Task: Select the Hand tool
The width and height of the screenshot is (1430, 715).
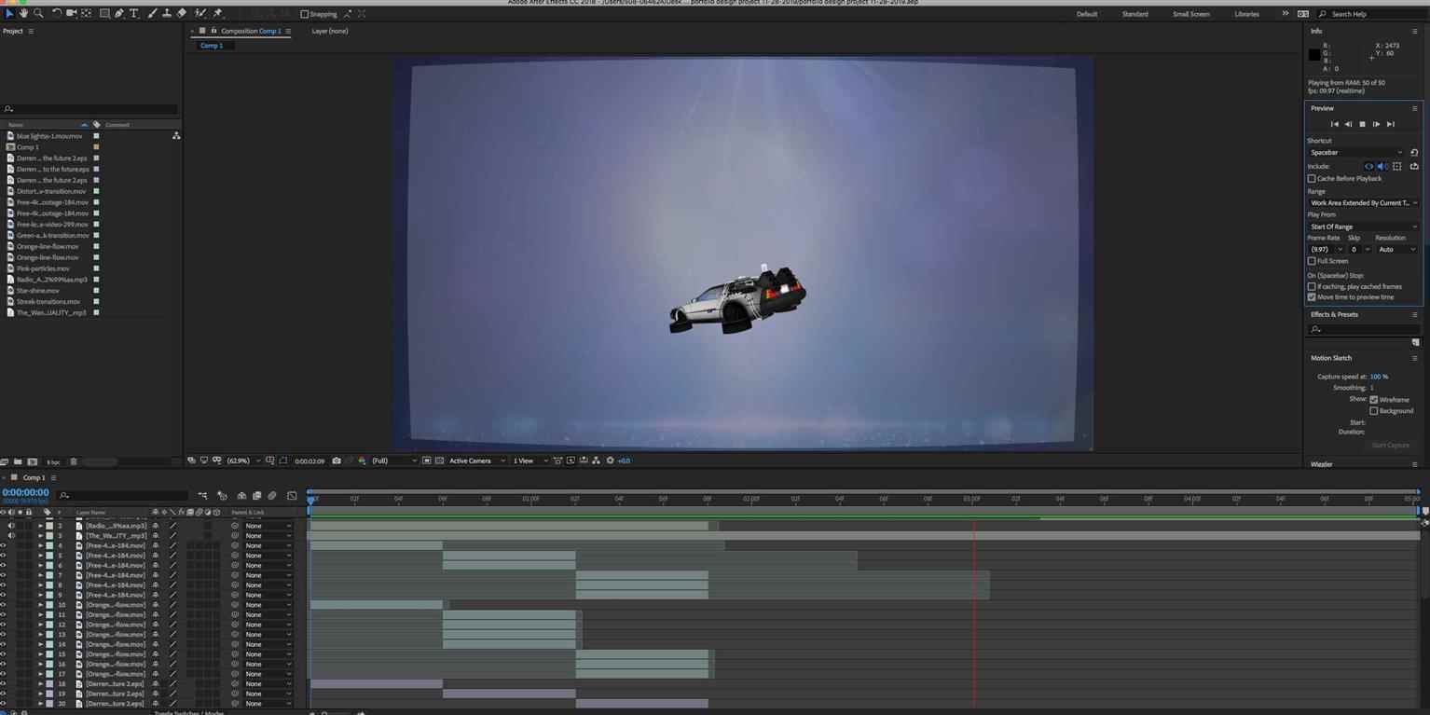Action: (x=23, y=14)
